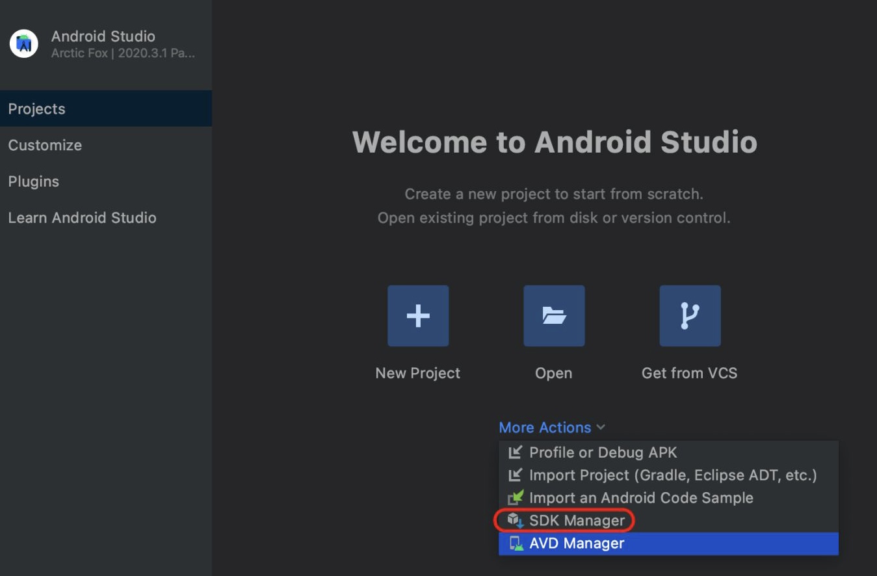Choose Profile or Debug APK menu entry
The width and height of the screenshot is (877, 576).
tap(668, 452)
